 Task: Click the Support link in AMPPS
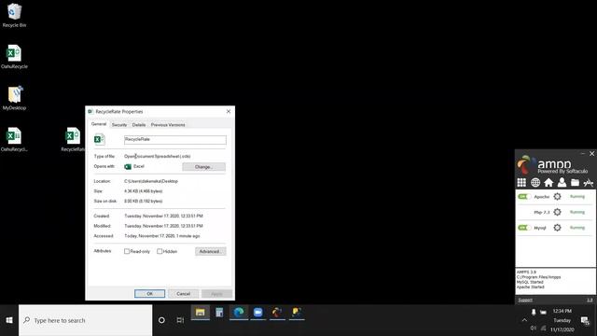click(525, 301)
